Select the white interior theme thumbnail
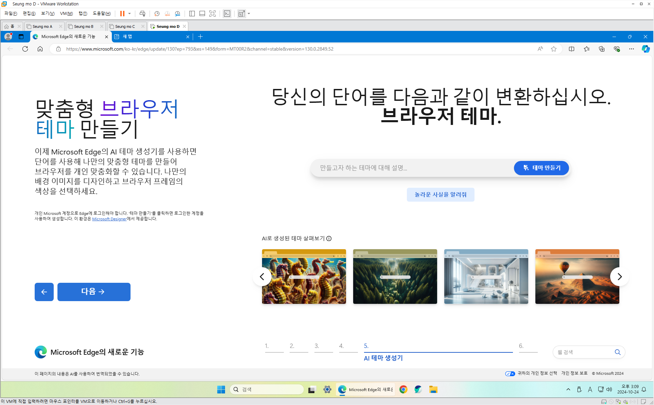 [x=486, y=276]
